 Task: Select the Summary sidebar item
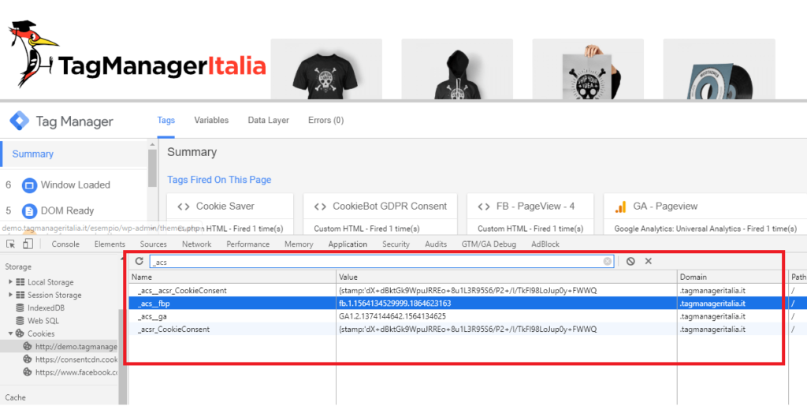(x=73, y=154)
